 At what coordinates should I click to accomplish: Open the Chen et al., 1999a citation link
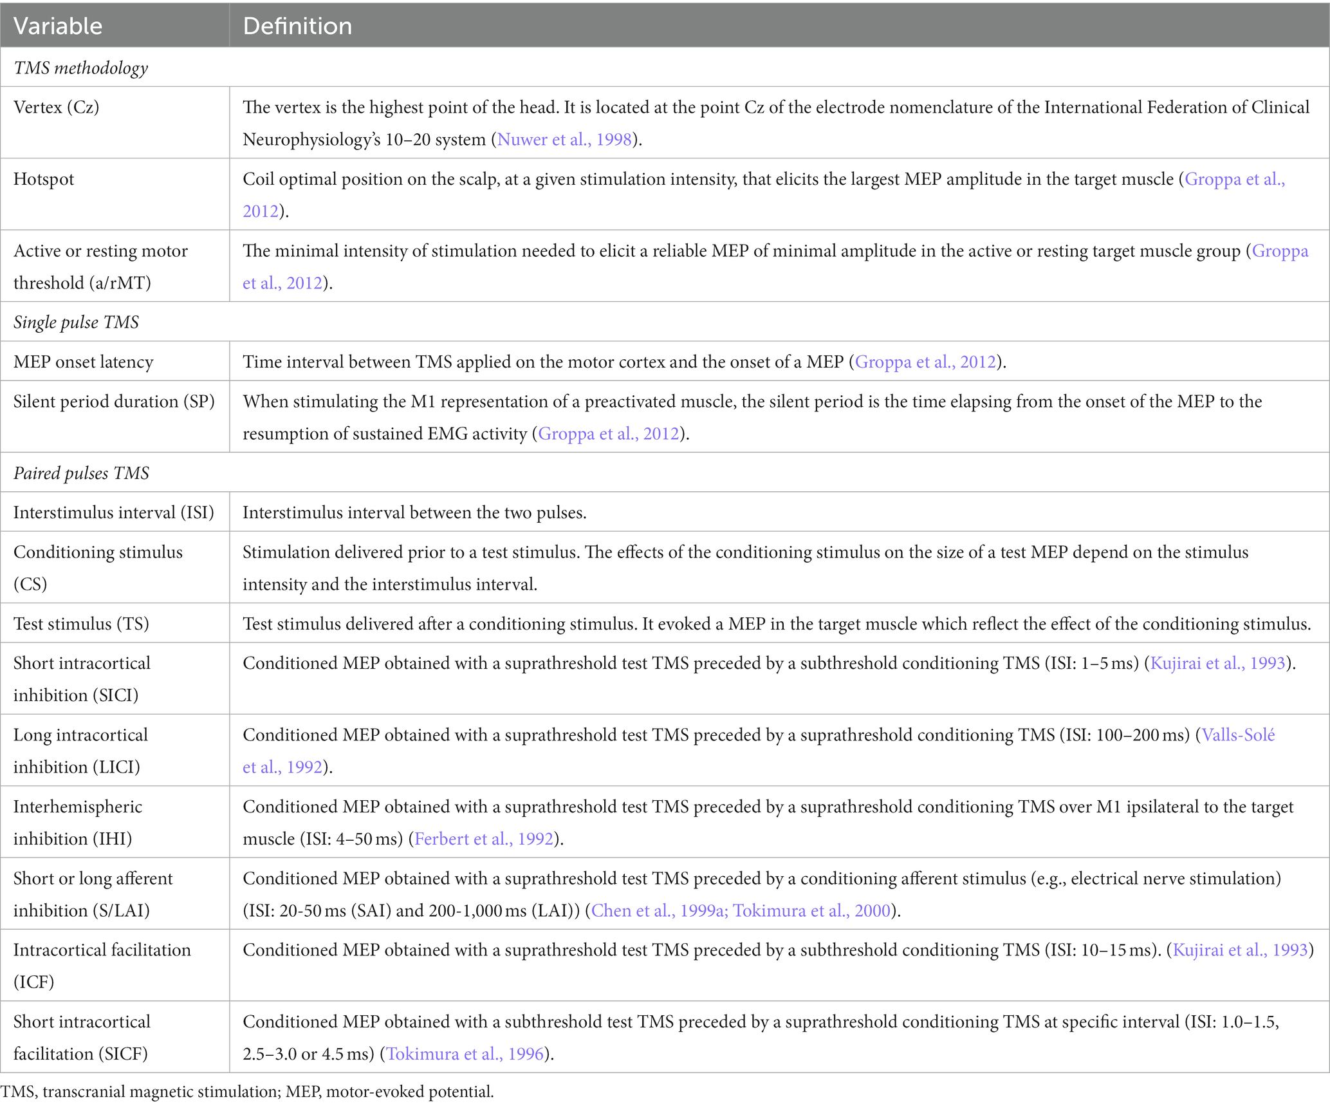659,911
